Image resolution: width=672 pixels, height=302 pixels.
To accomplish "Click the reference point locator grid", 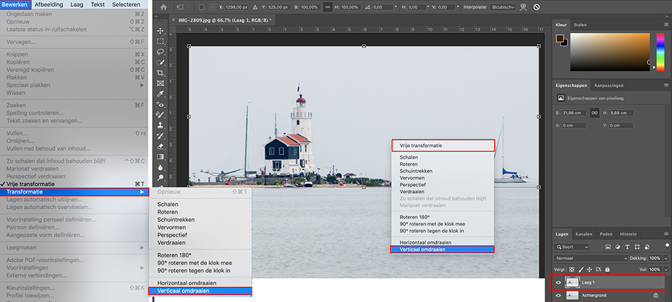I will pyautogui.click(x=213, y=7).
